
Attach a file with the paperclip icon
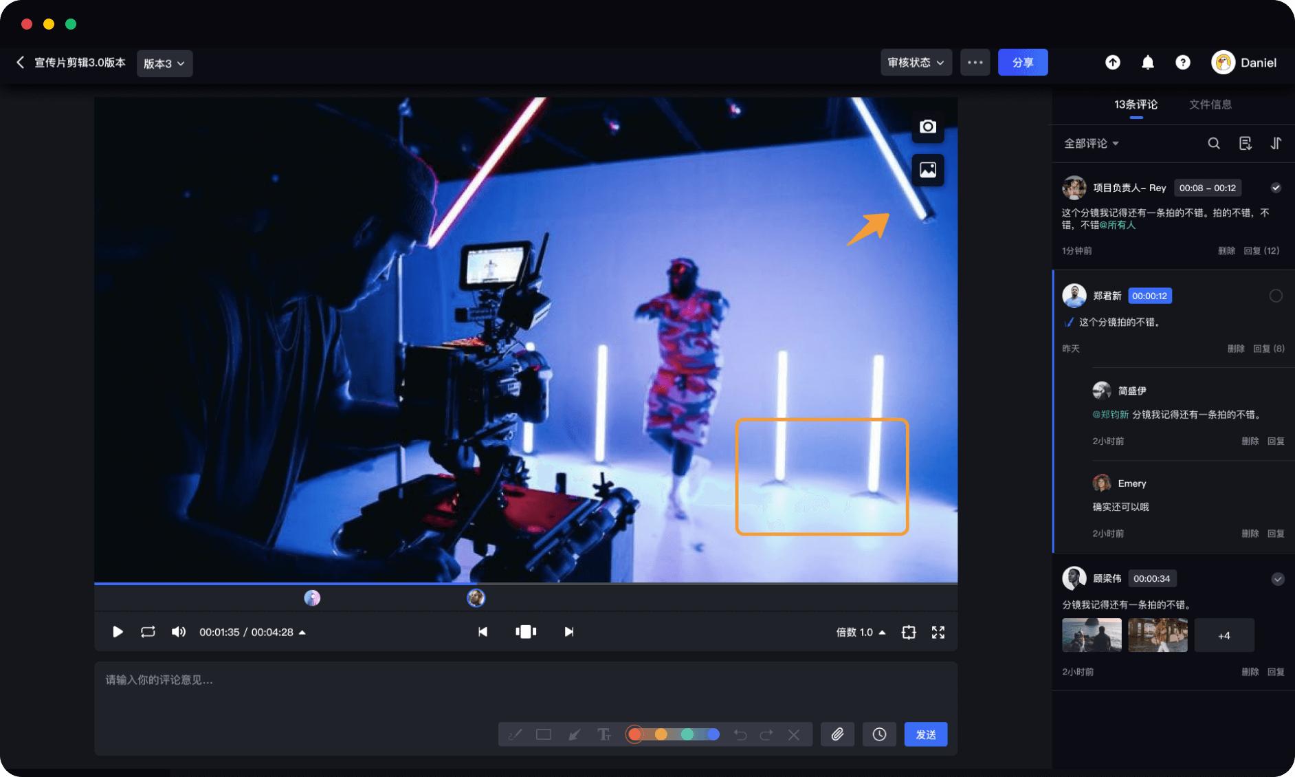pyautogui.click(x=837, y=734)
